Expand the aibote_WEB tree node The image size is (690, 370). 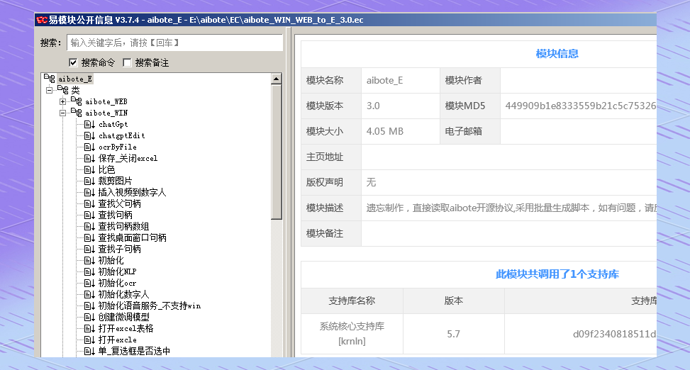[x=63, y=101]
